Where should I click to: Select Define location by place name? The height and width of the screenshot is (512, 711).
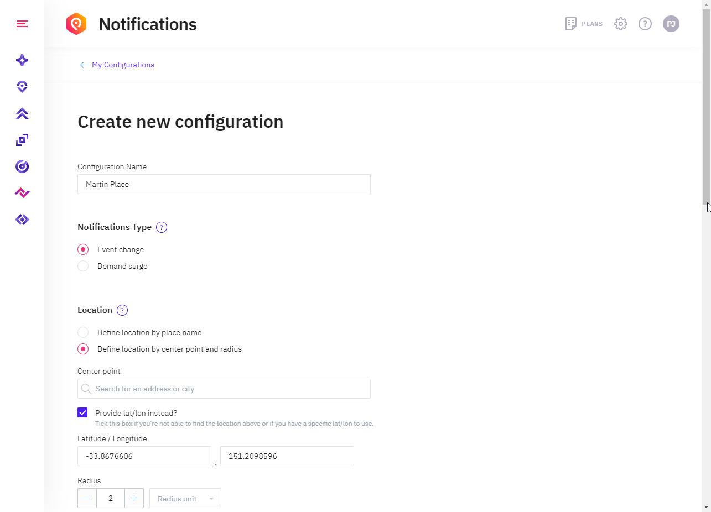(x=83, y=332)
